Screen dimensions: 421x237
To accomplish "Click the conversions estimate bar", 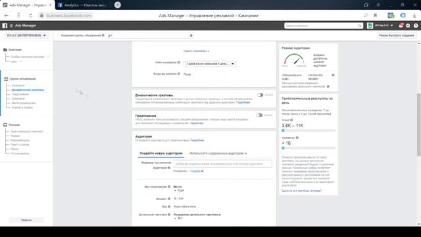I will pos(309,147).
